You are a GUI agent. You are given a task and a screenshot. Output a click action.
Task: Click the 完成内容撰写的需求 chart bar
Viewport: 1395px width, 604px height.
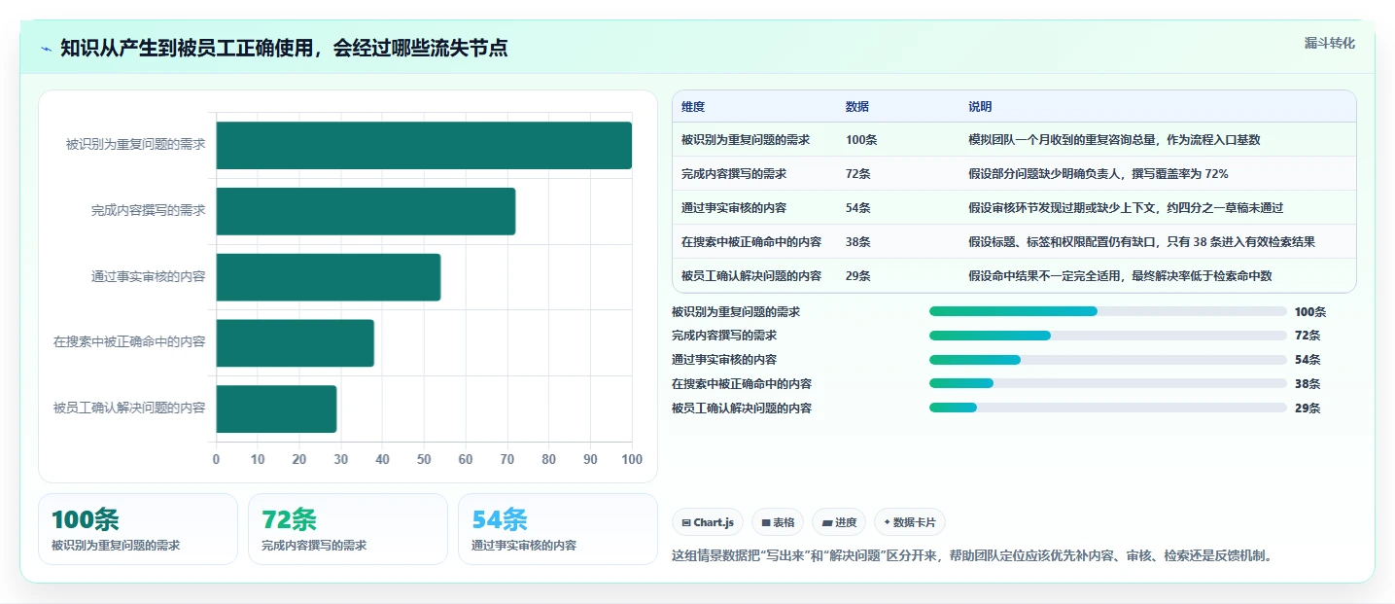tap(366, 211)
